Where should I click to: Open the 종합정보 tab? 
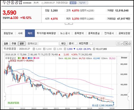click(x=8, y=33)
